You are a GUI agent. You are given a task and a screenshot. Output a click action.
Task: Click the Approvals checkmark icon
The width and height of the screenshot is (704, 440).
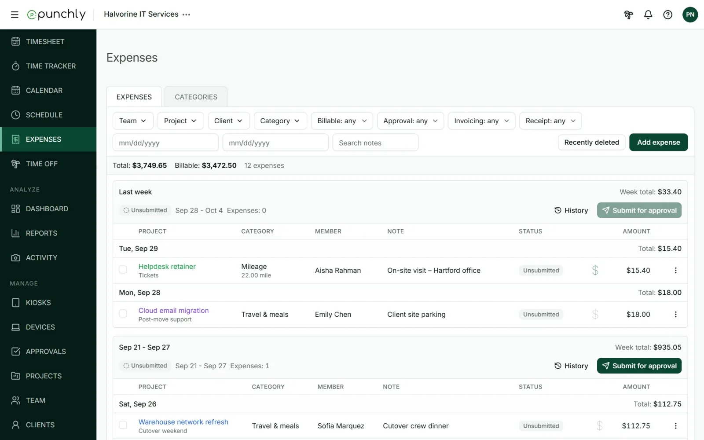[x=15, y=352]
